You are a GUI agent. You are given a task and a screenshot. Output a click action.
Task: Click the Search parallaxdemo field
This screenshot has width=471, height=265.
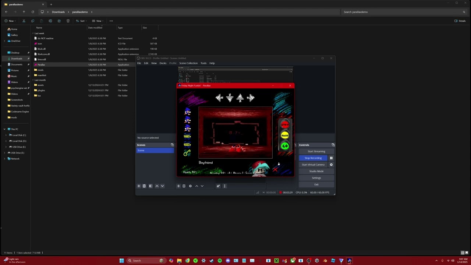404,12
